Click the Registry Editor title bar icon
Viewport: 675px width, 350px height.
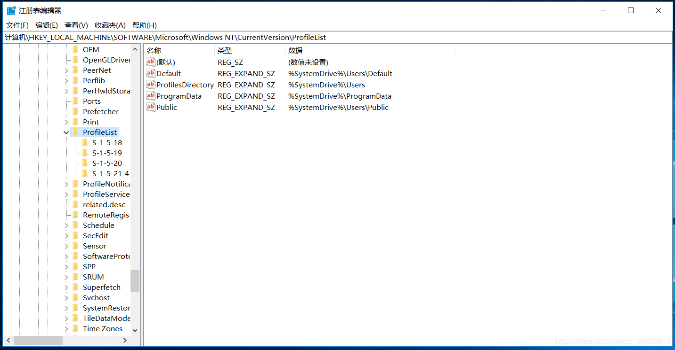pyautogui.click(x=11, y=10)
